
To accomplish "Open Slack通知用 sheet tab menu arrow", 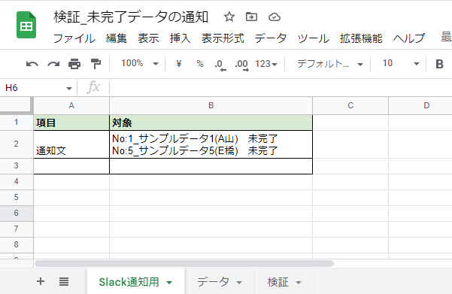I will point(169,283).
